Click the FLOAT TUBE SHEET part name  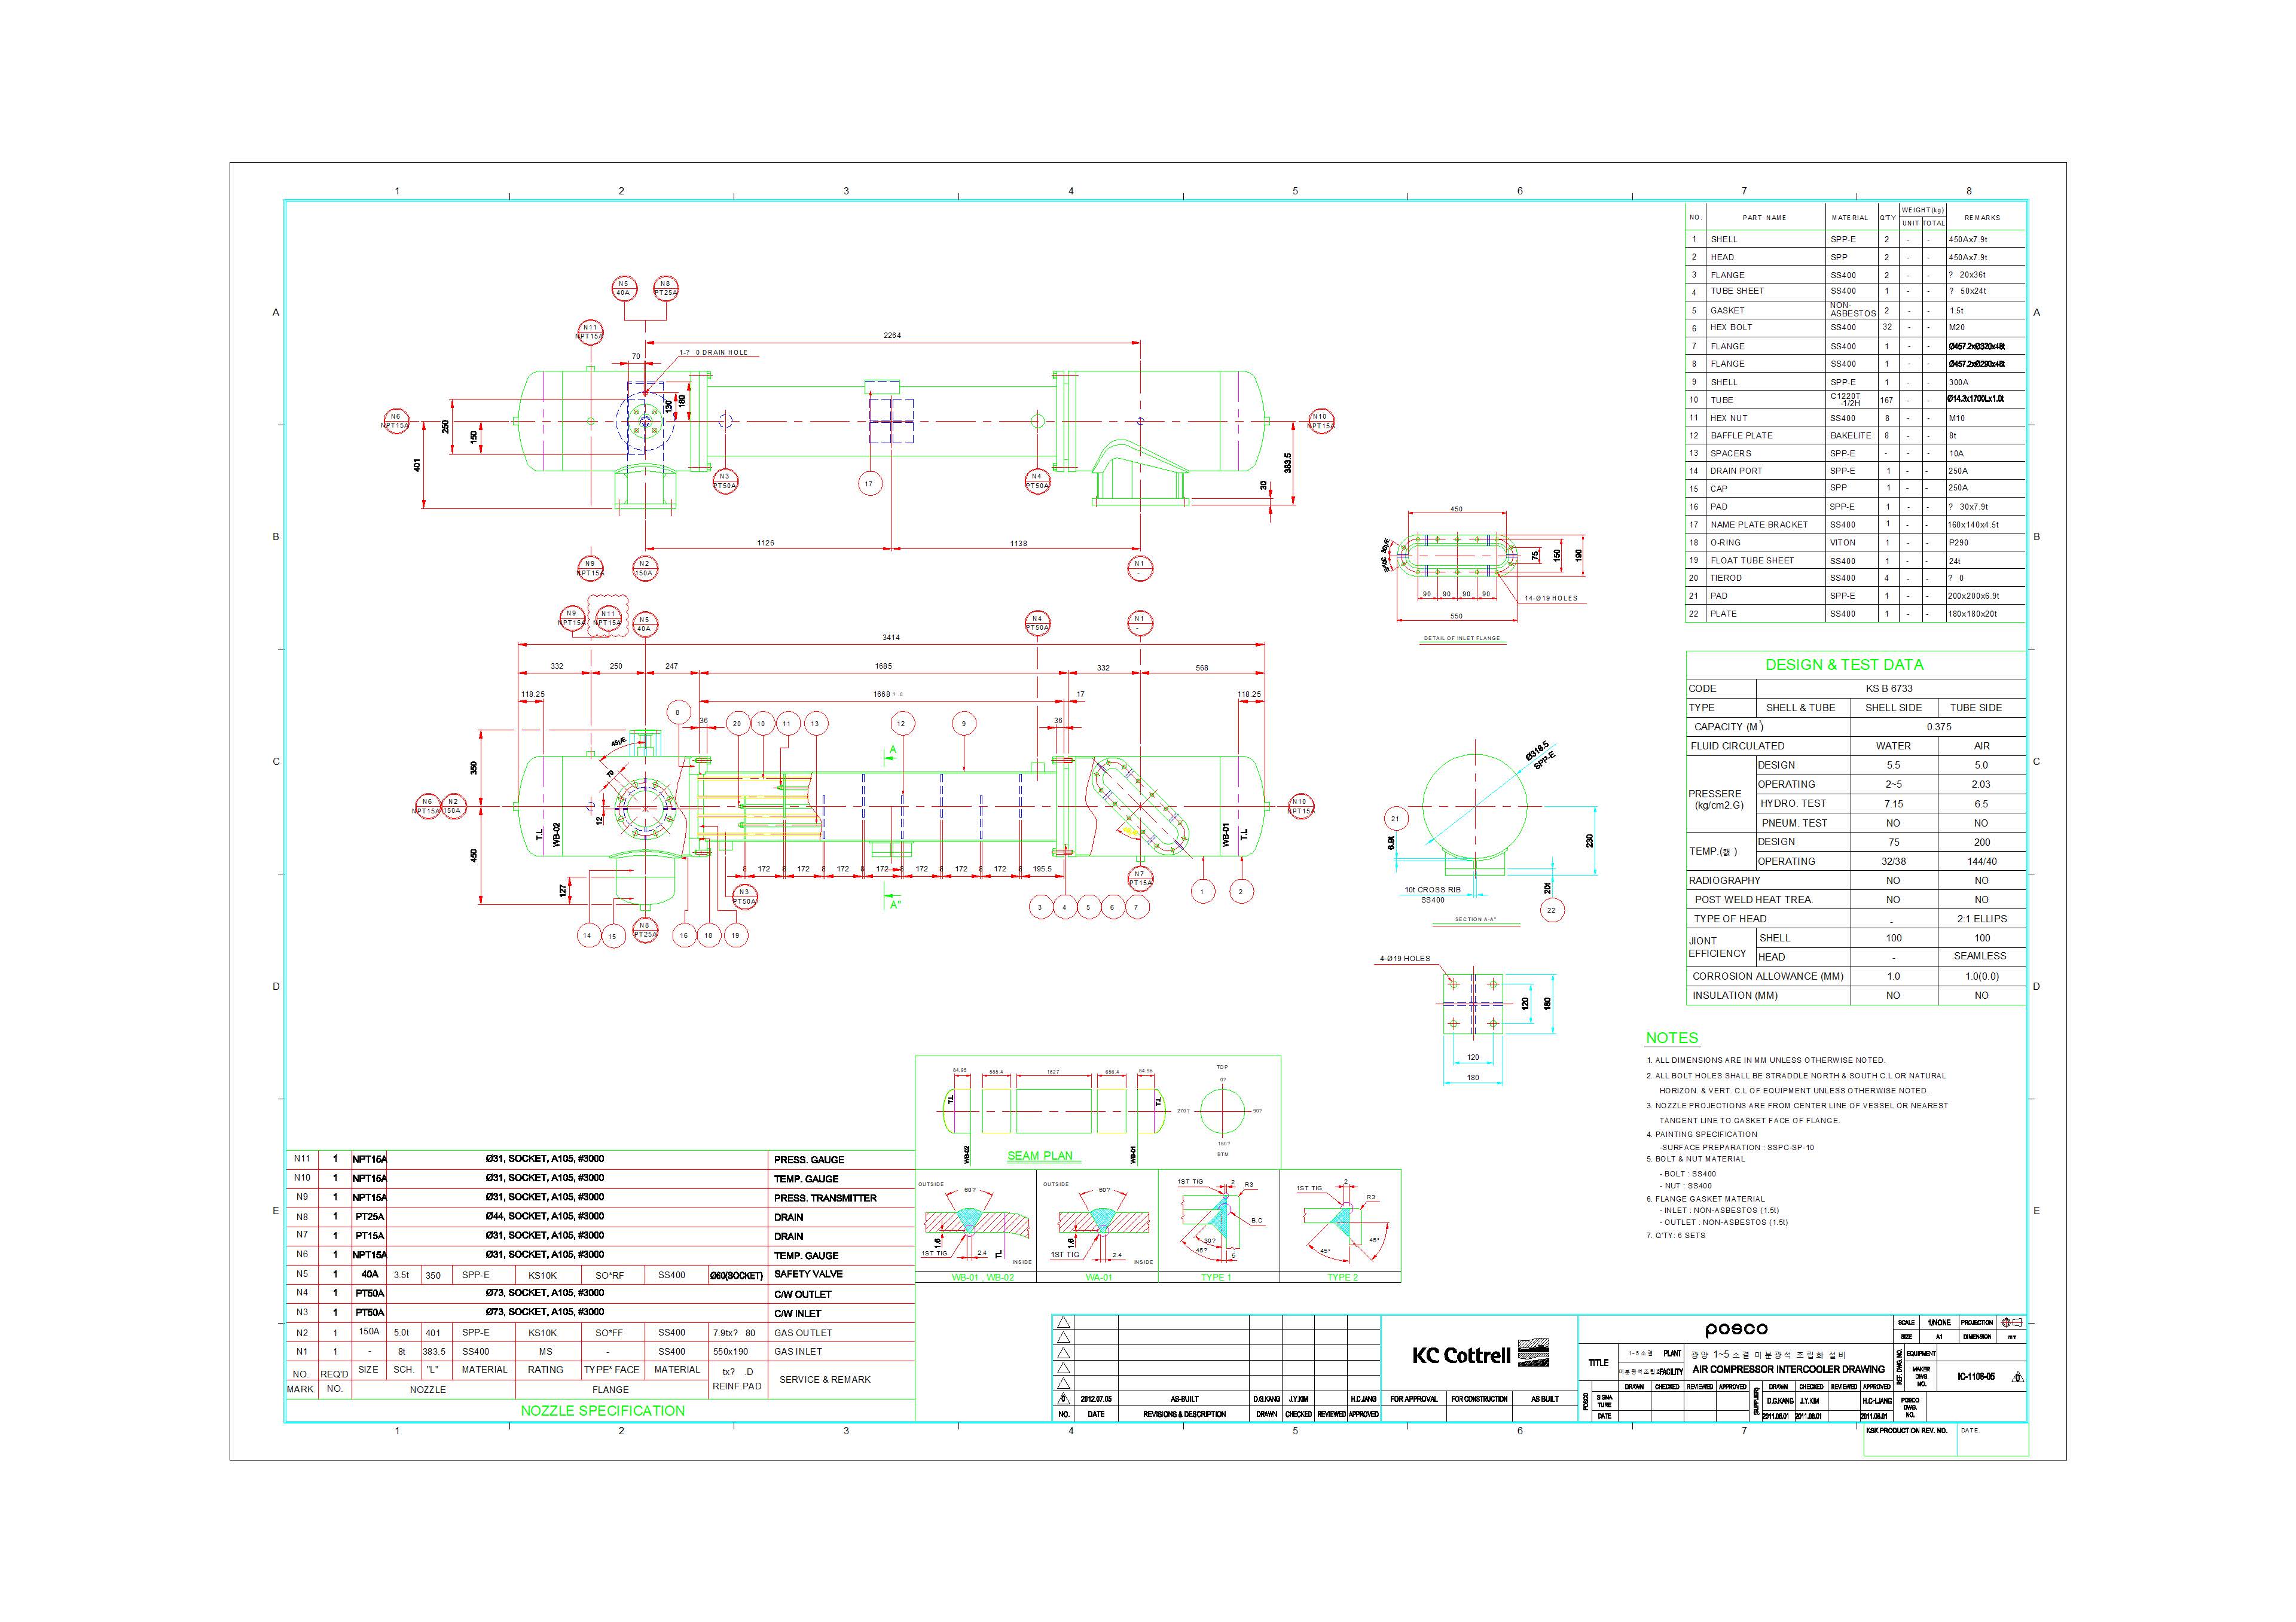(1752, 560)
